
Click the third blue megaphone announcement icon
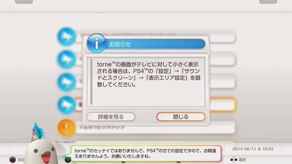66,82
